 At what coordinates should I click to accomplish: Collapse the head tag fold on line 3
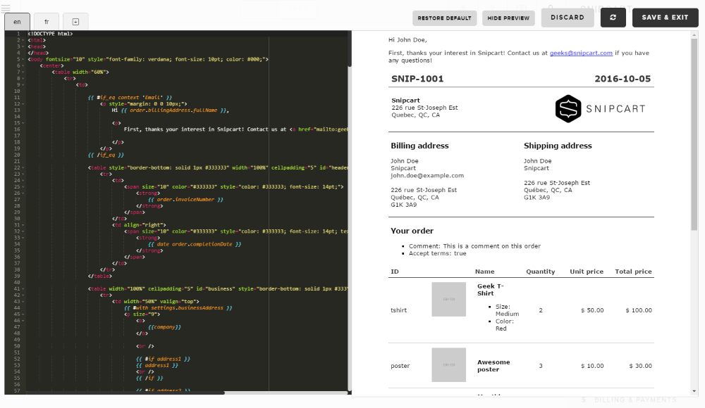pos(23,46)
